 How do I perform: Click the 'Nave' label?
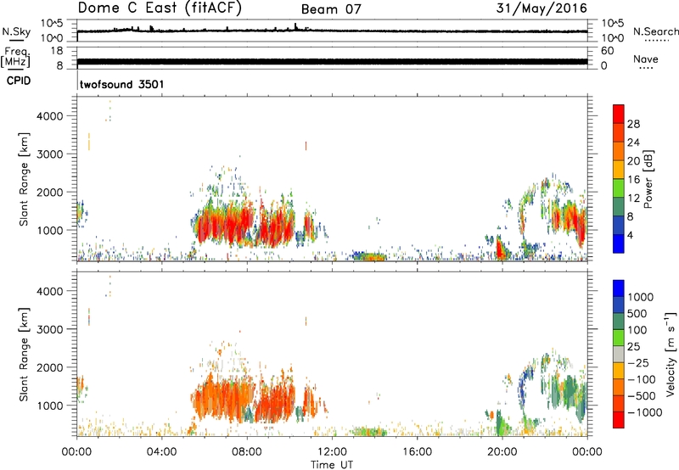[646, 59]
